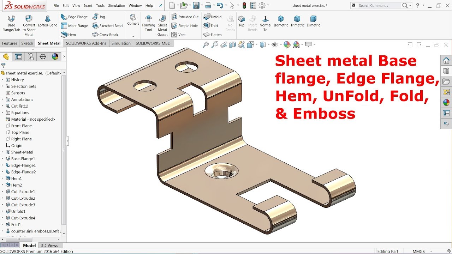Open the DimXpertManager tab
Screen dimensions: 452x254
(43, 57)
